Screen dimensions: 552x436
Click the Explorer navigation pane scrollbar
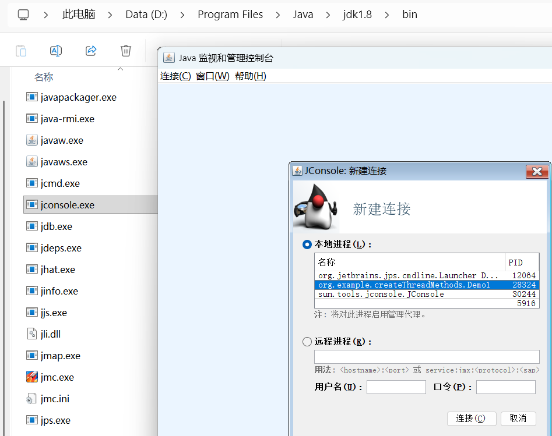click(x=4, y=267)
